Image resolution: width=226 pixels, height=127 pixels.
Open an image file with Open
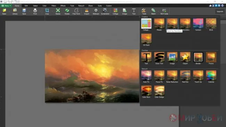[4, 11]
